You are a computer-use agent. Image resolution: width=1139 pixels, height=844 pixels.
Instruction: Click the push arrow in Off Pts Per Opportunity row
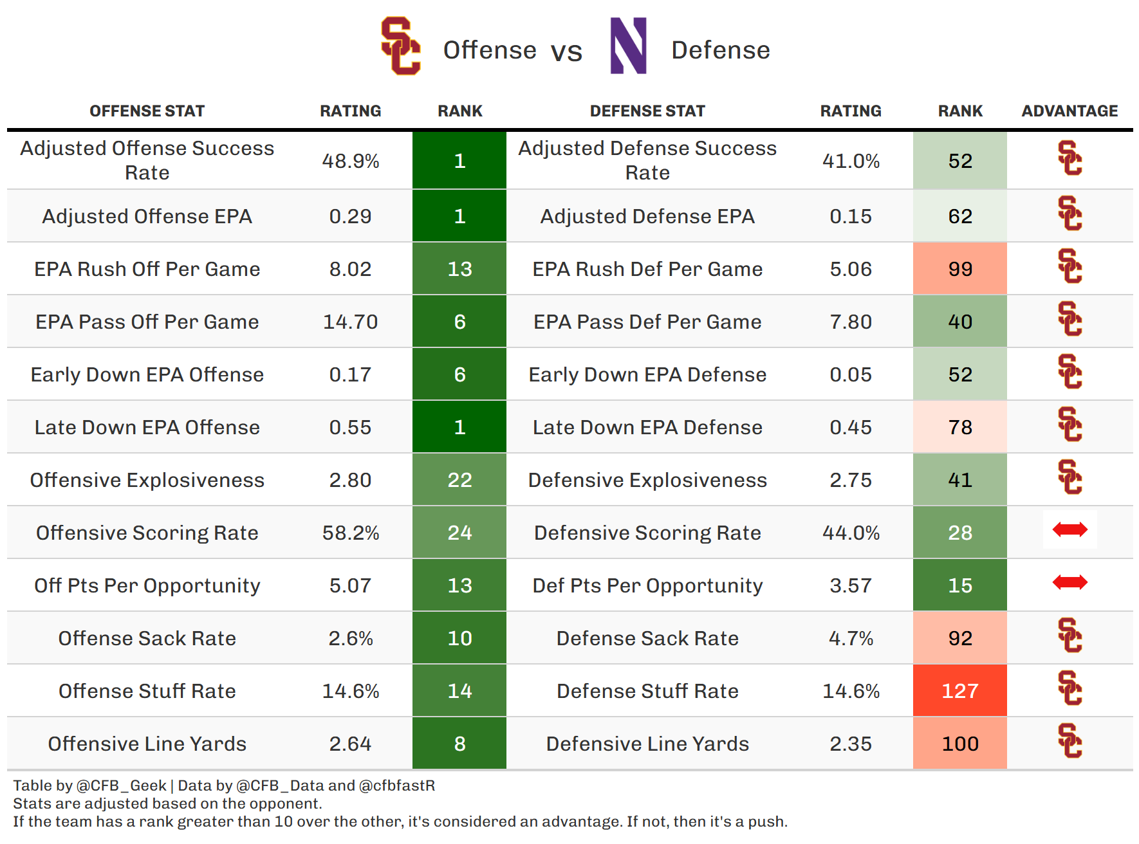click(1070, 582)
